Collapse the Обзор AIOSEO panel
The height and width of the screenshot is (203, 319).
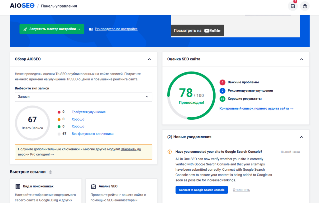[x=149, y=59]
